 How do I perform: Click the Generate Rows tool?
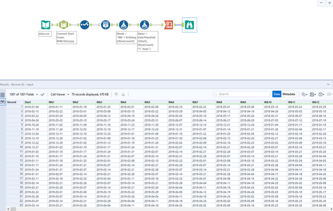106,25
